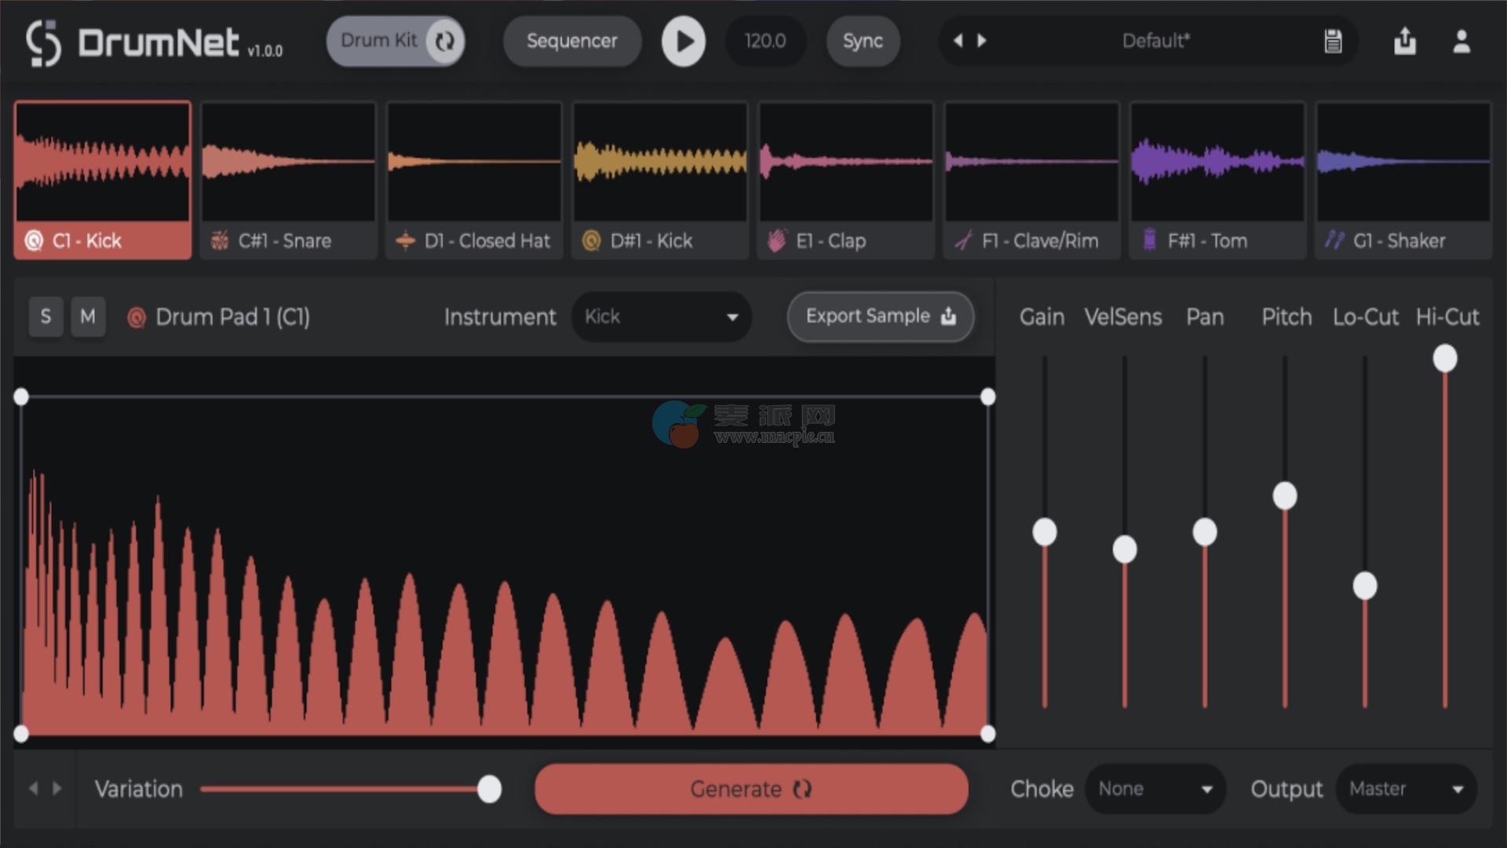This screenshot has width=1507, height=848.
Task: Click the share/export icon in header
Action: click(1405, 41)
